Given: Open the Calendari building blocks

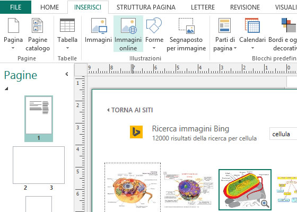Looking at the screenshot, I should [x=252, y=34].
